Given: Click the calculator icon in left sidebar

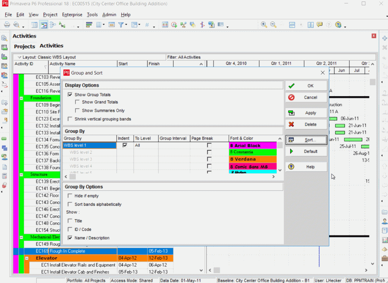Looking at the screenshot, I should [x=4, y=176].
